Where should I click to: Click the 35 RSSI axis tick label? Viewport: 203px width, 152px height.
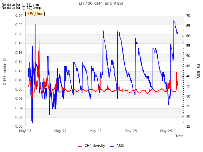coord(188,86)
